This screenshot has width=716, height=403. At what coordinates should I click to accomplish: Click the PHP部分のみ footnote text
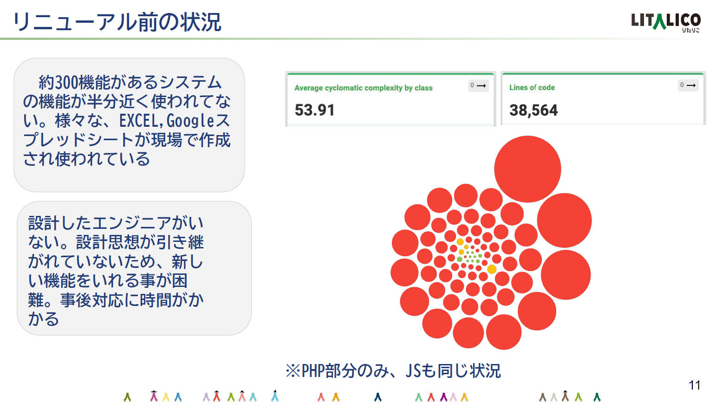393,371
